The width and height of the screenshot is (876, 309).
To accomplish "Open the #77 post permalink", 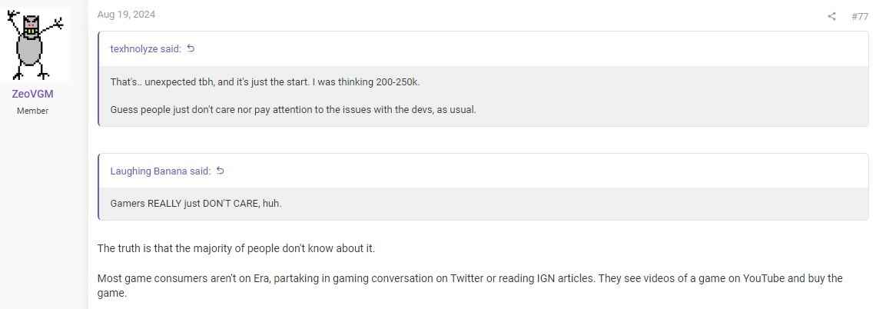I will 859,16.
